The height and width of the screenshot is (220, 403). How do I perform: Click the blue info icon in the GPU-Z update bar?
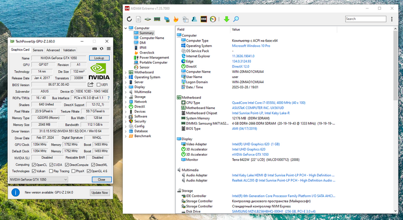point(16,192)
